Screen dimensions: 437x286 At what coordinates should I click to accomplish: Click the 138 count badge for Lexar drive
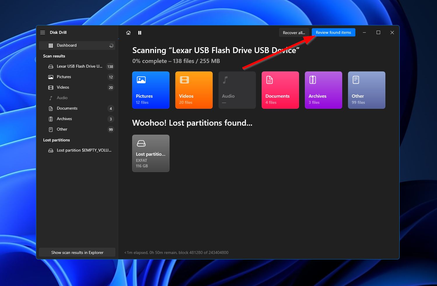(110, 67)
